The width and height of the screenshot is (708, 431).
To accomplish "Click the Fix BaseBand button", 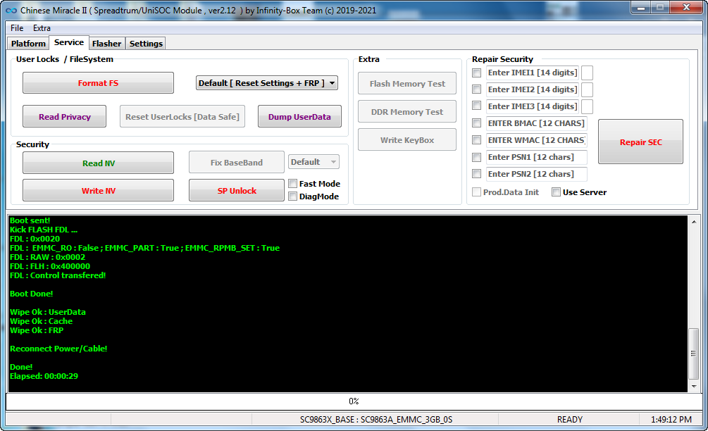I will point(237,163).
